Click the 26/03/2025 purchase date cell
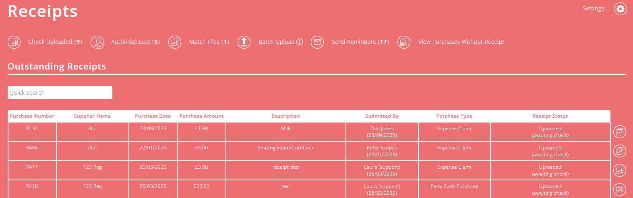Image resolution: width=633 pixels, height=198 pixels. pos(153,189)
